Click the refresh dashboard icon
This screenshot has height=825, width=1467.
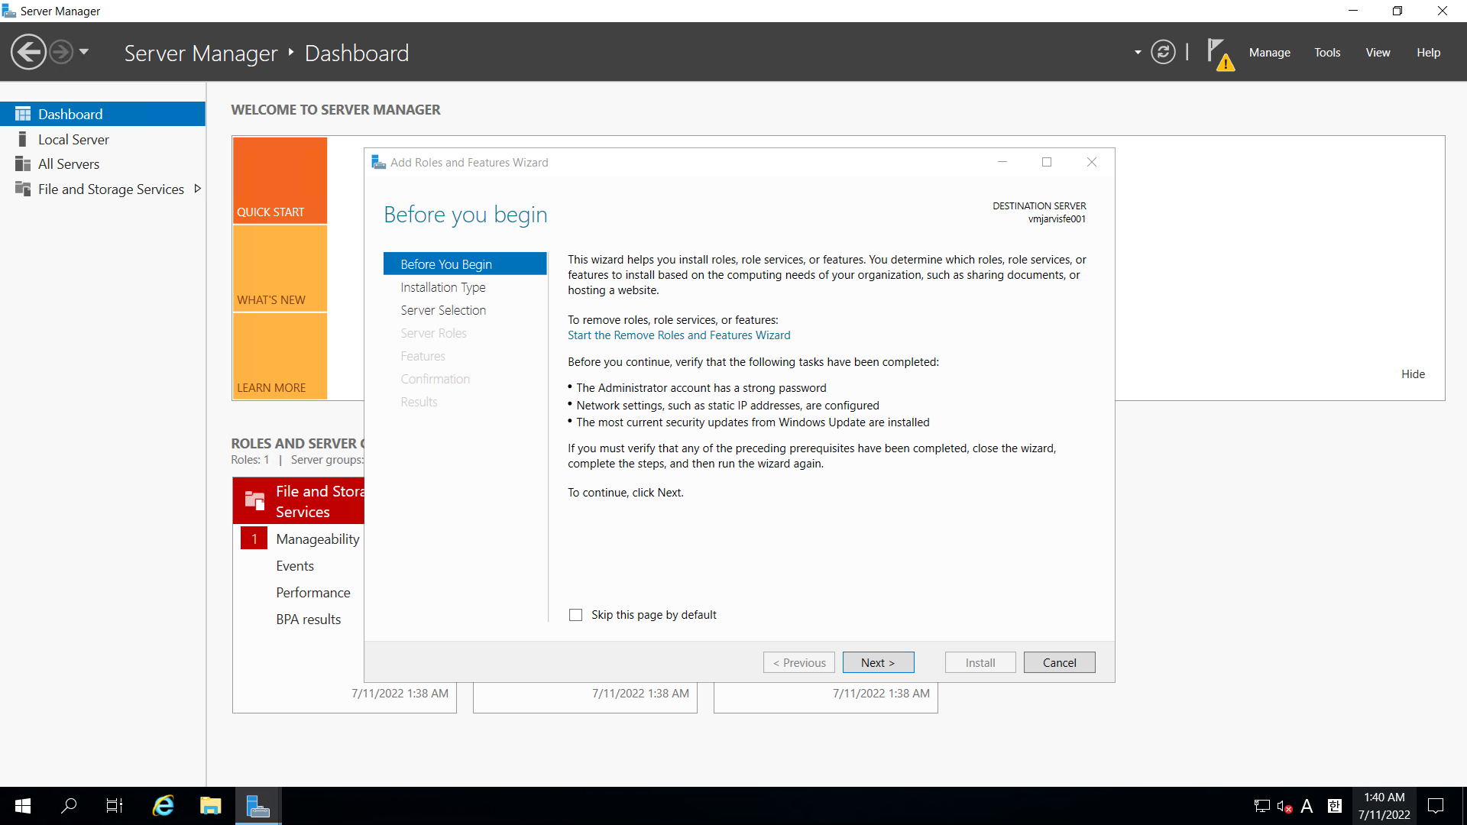[x=1163, y=53]
